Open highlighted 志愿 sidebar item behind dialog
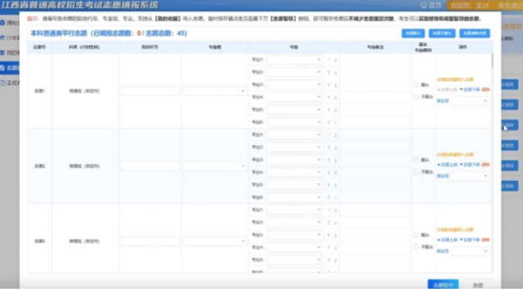The image size is (523, 289). [x=10, y=68]
